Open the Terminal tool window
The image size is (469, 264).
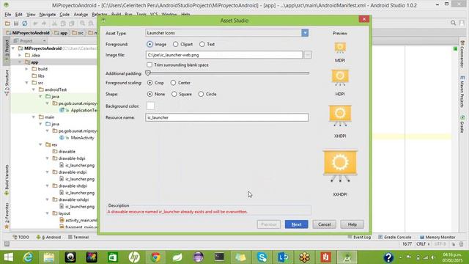(78, 237)
